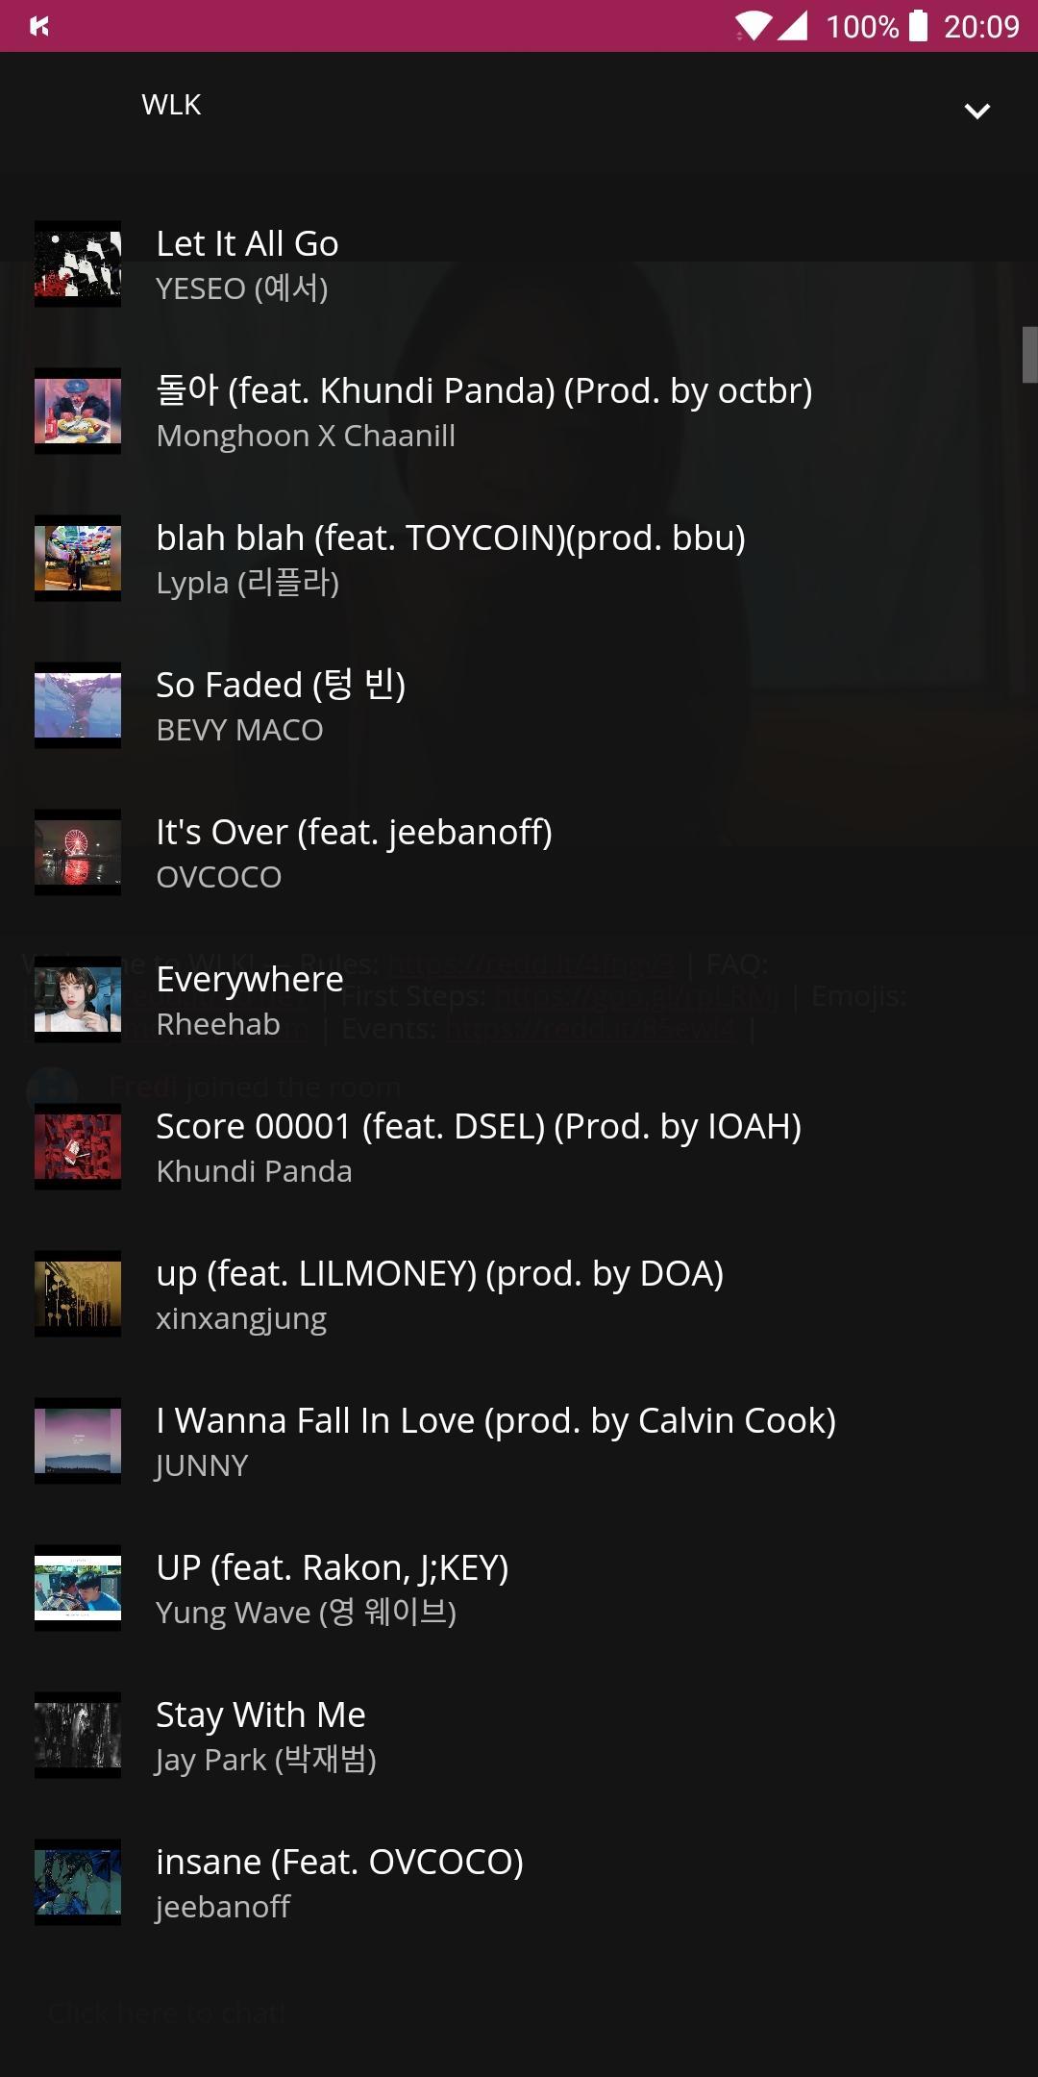Tap I Wanna Fall In Love artwork

[78, 1440]
